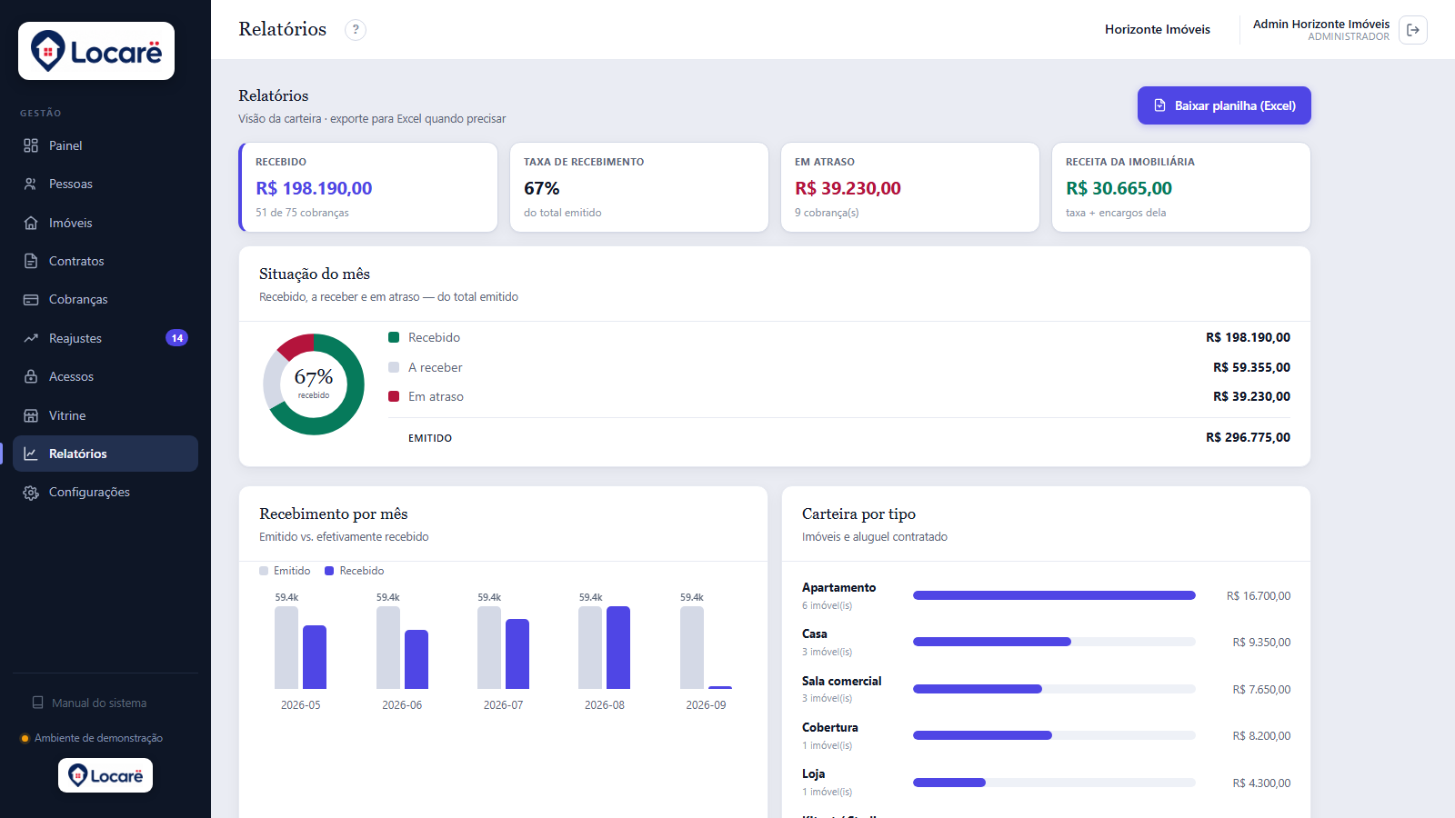This screenshot has height=818, width=1455.
Task: Click the Emitido total R$ 296.775,00
Action: click(x=1248, y=437)
